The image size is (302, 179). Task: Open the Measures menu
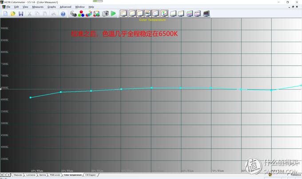point(38,7)
